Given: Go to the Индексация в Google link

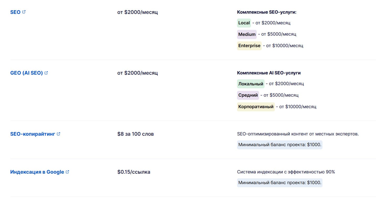Looking at the screenshot, I should 37,172.
